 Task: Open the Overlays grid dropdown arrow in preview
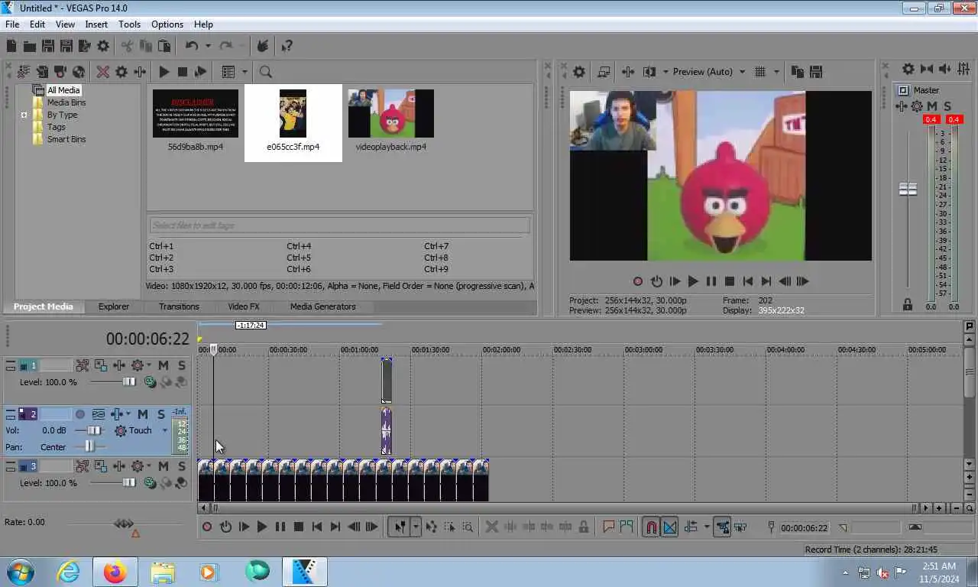[776, 72]
